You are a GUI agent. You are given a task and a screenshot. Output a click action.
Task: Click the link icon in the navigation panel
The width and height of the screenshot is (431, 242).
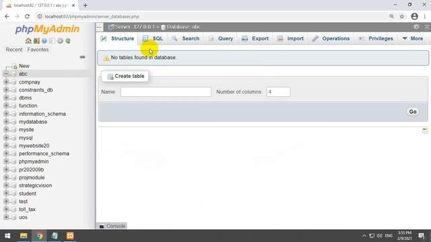[x=82, y=57]
